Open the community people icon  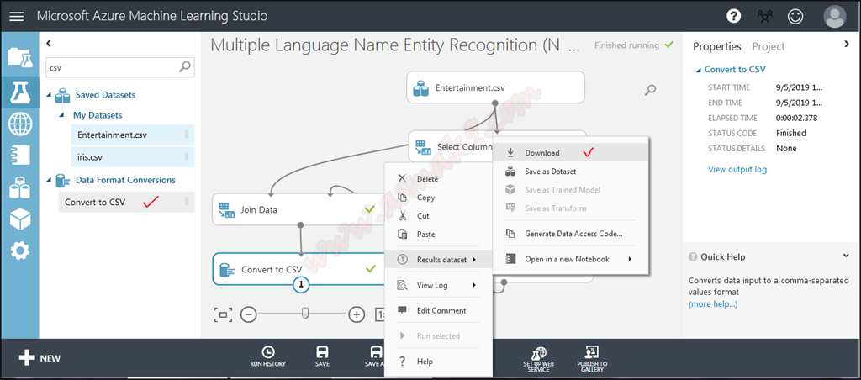click(763, 17)
